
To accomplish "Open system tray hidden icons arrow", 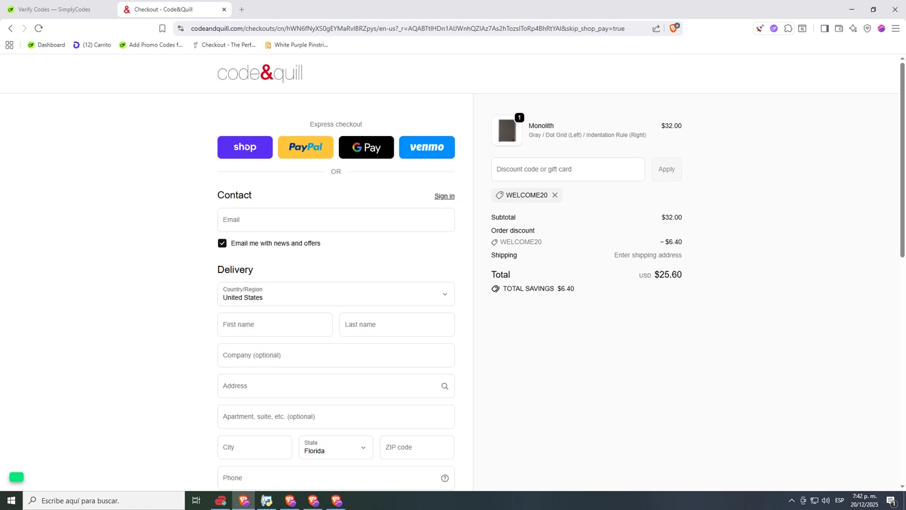I will click(x=791, y=500).
